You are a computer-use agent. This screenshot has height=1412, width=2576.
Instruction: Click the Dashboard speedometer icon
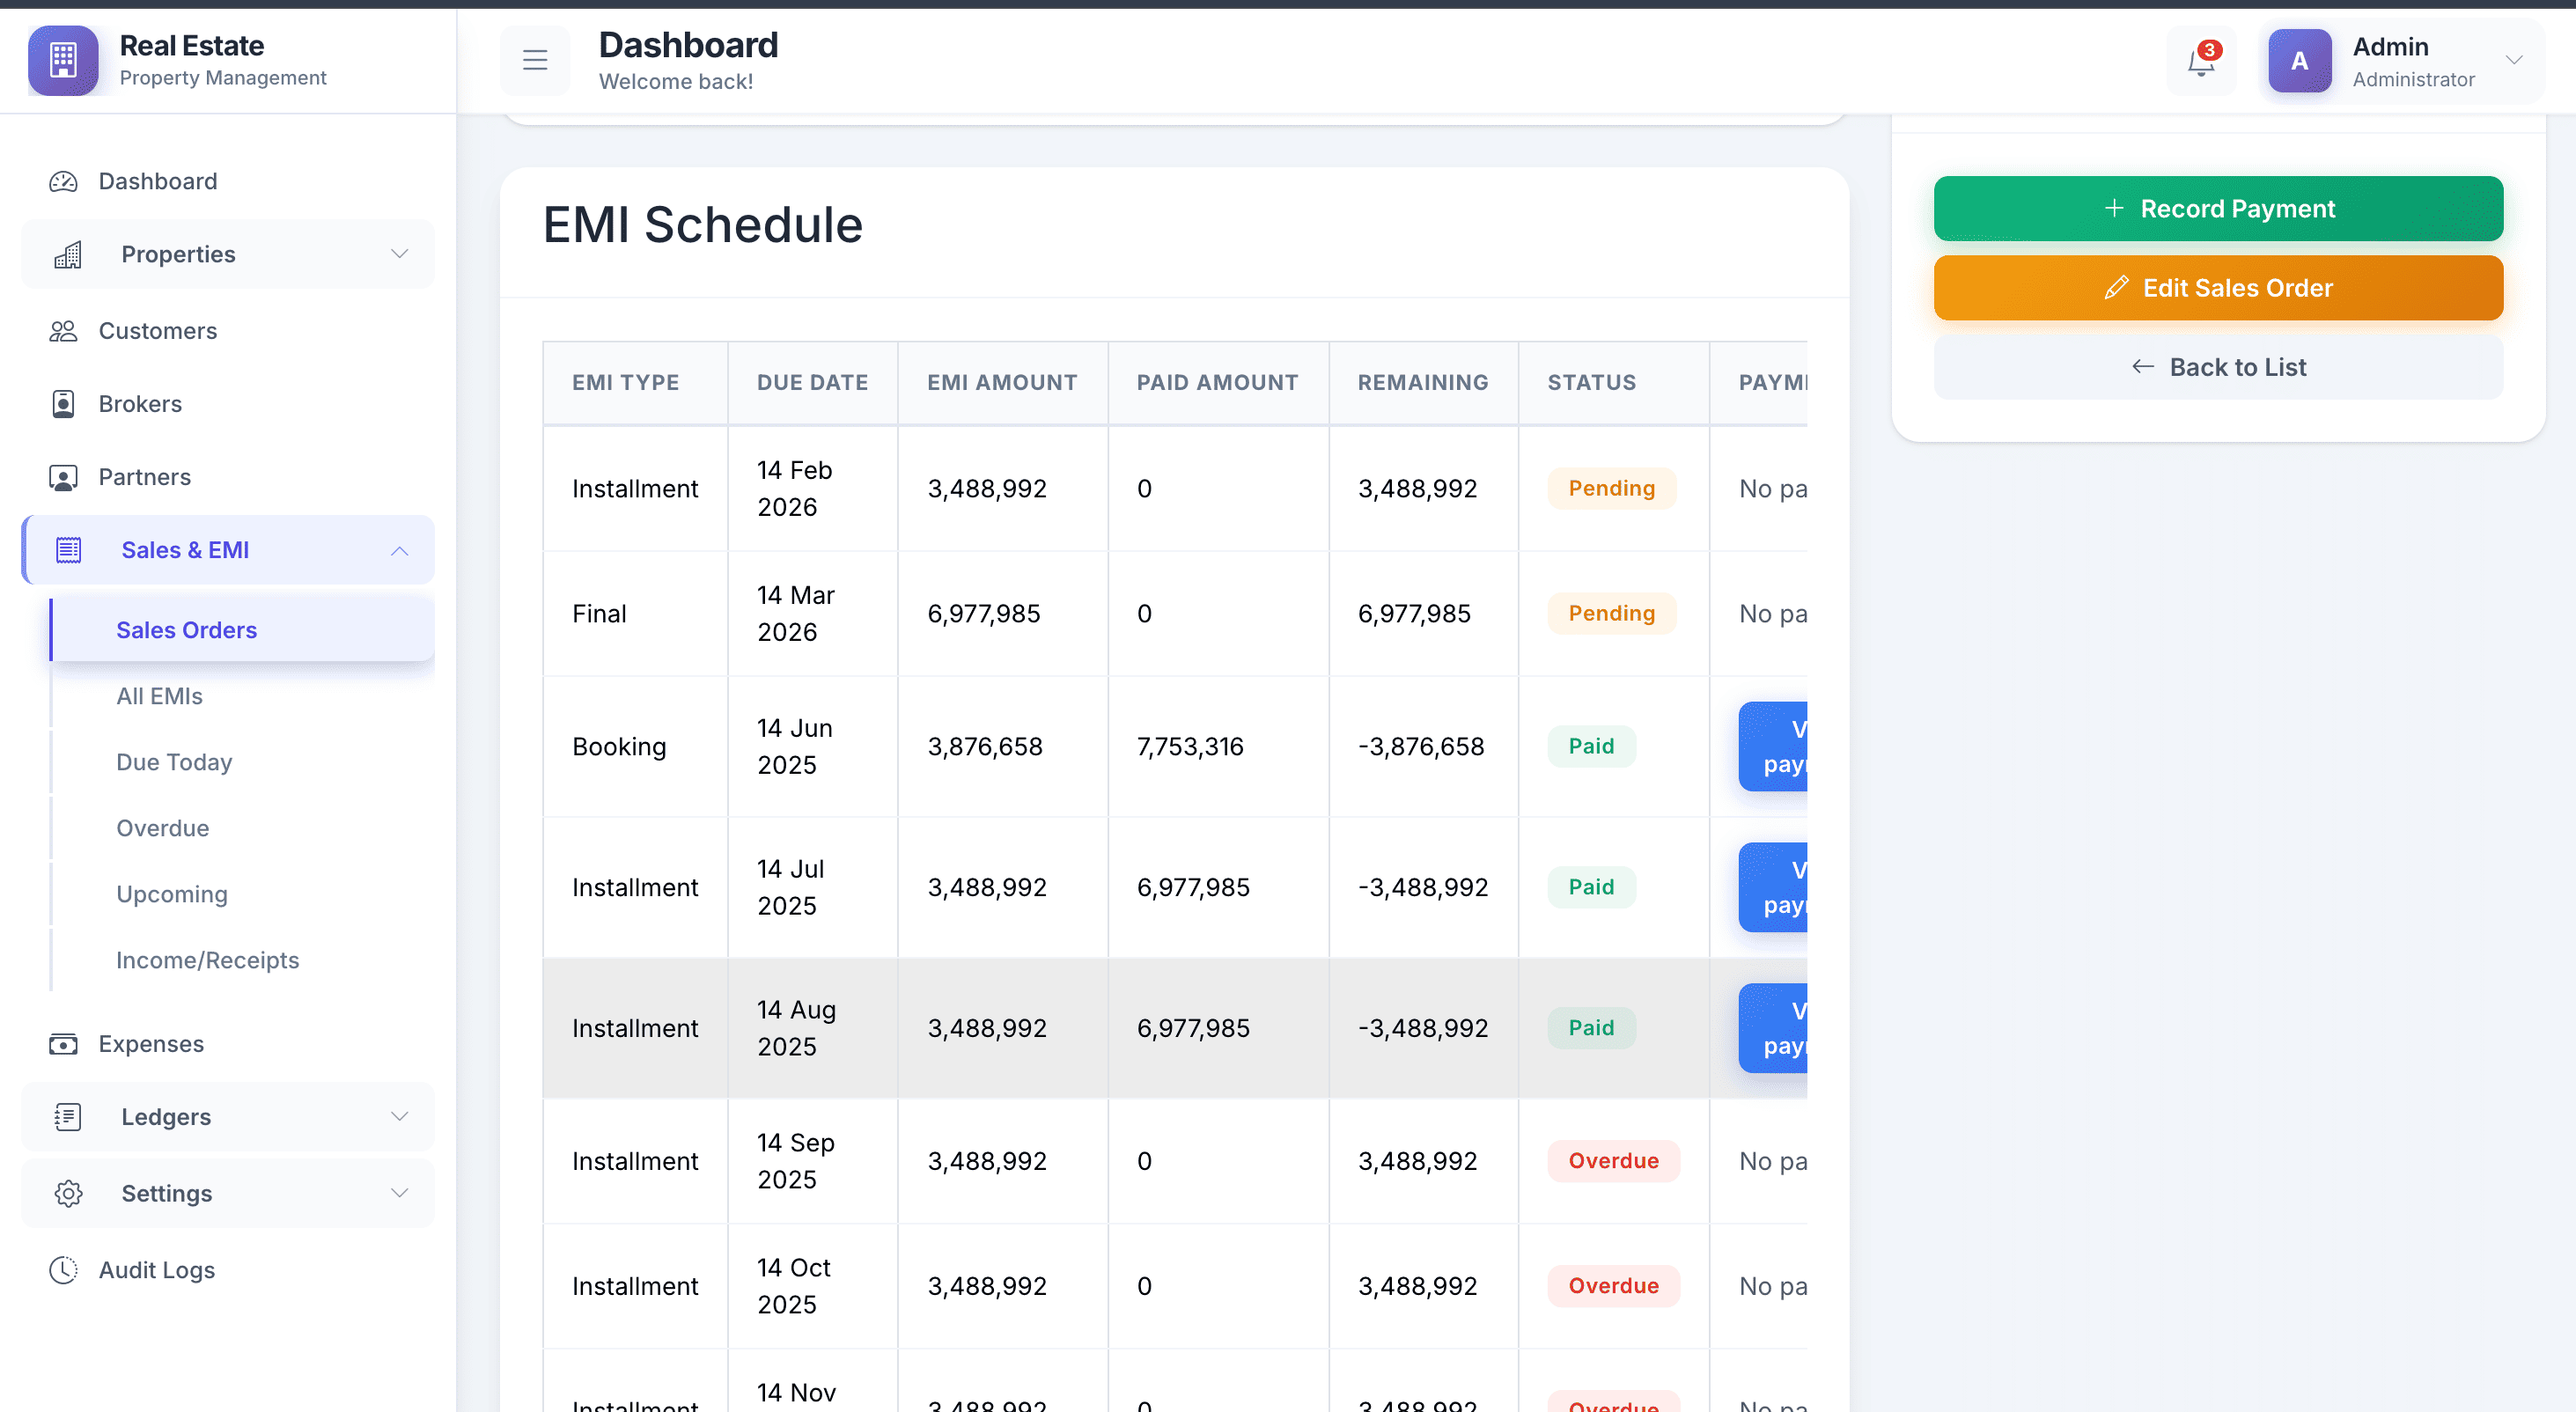point(63,181)
